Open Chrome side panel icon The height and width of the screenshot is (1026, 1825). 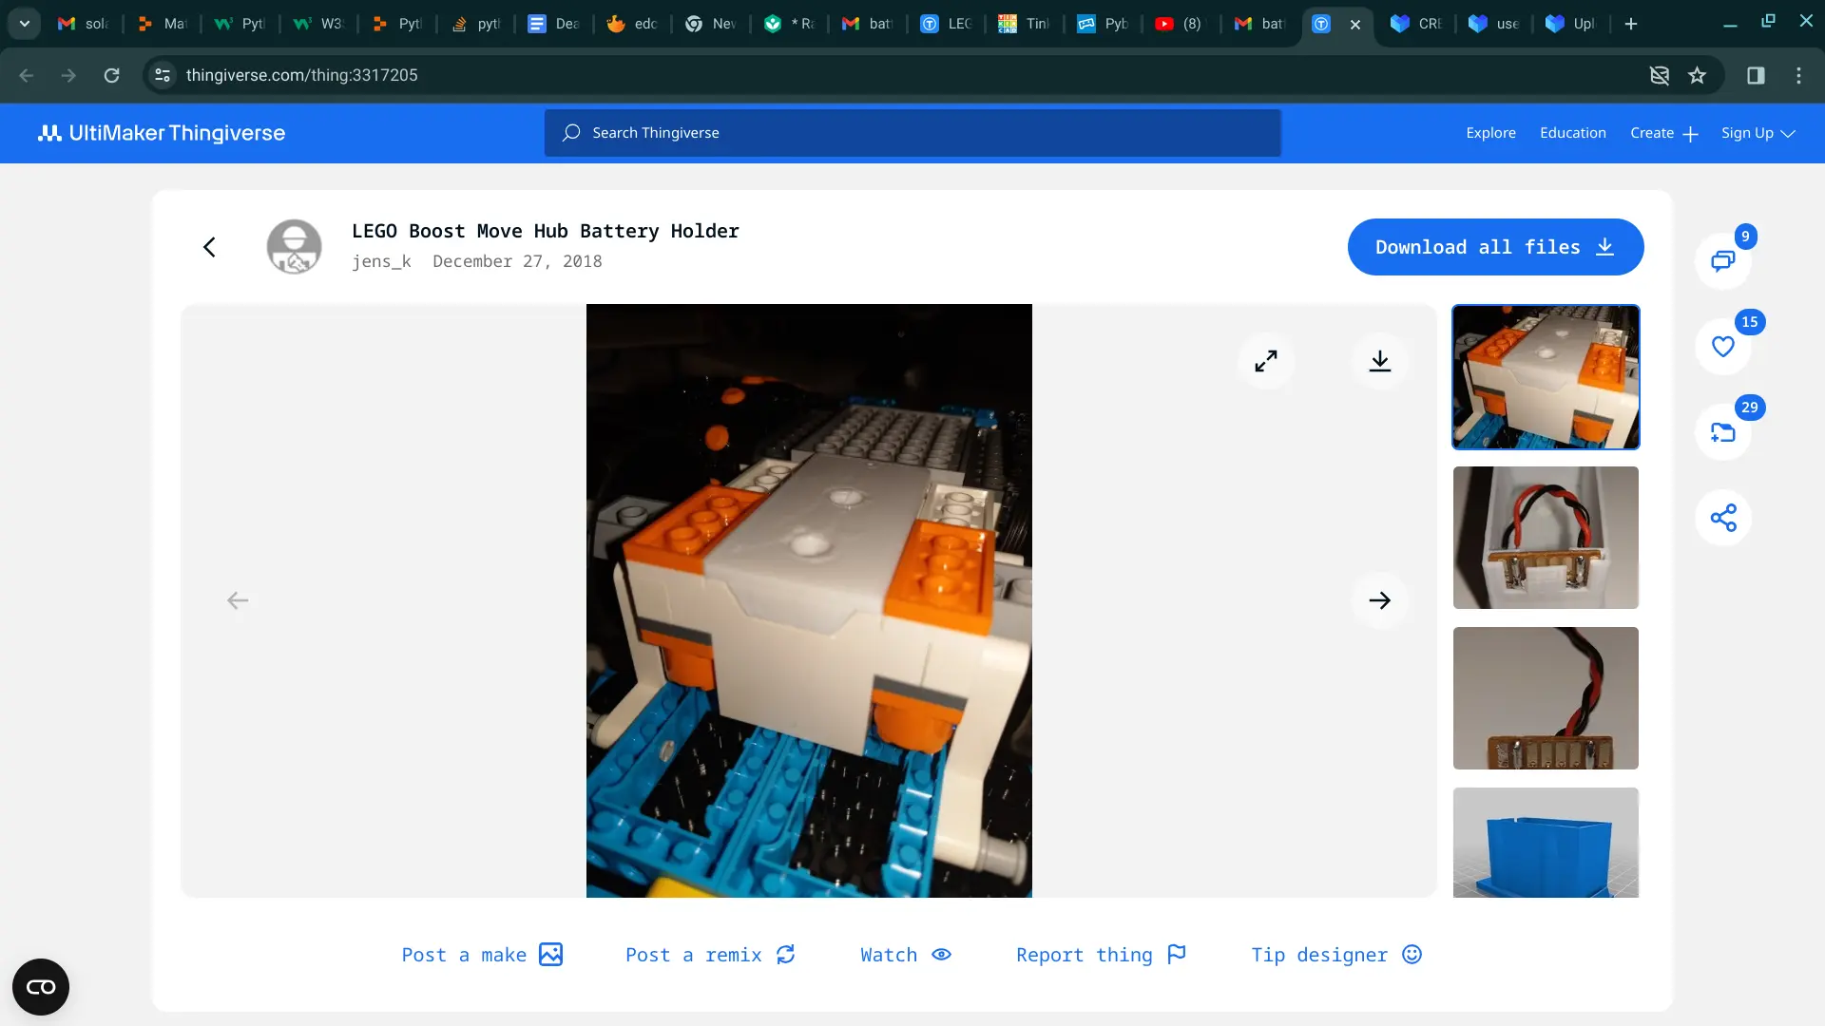[1756, 75]
